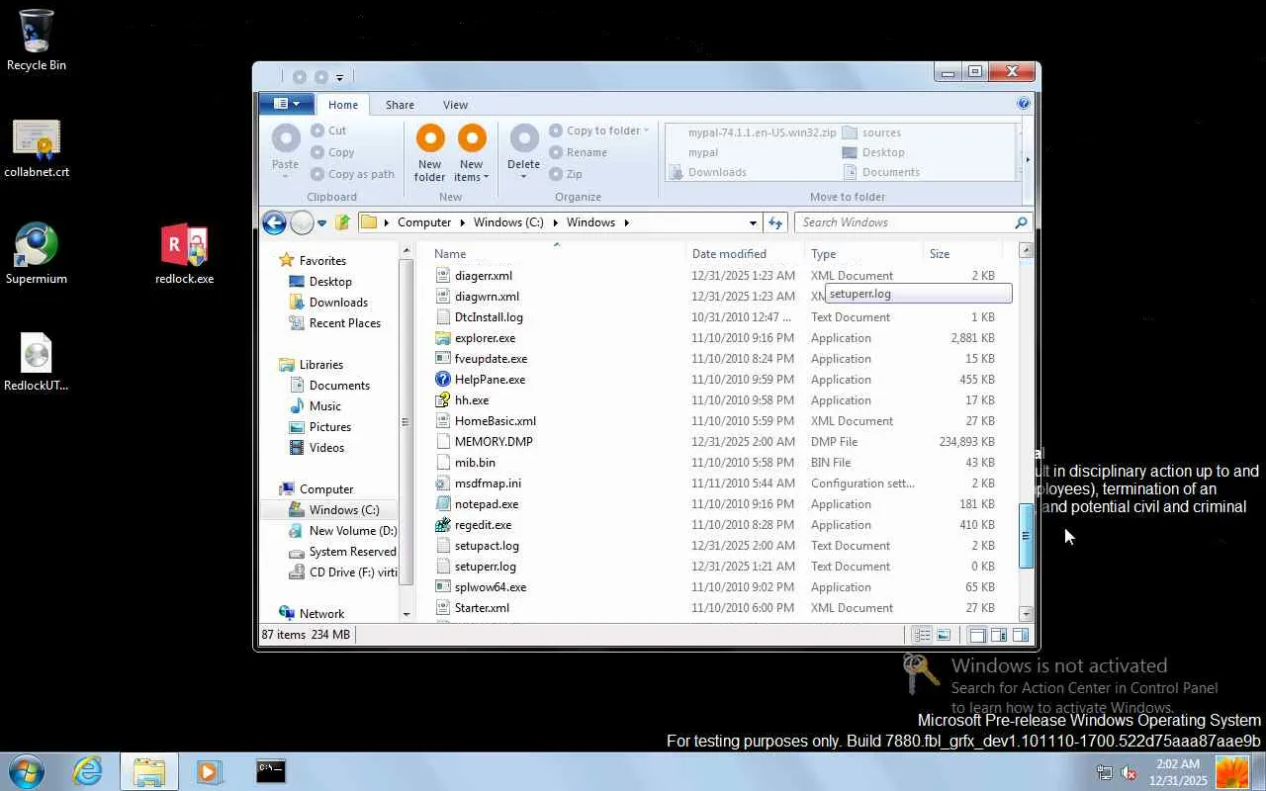This screenshot has width=1266, height=791.
Task: Select the msdfmap.ini file icon
Action: coord(443,483)
